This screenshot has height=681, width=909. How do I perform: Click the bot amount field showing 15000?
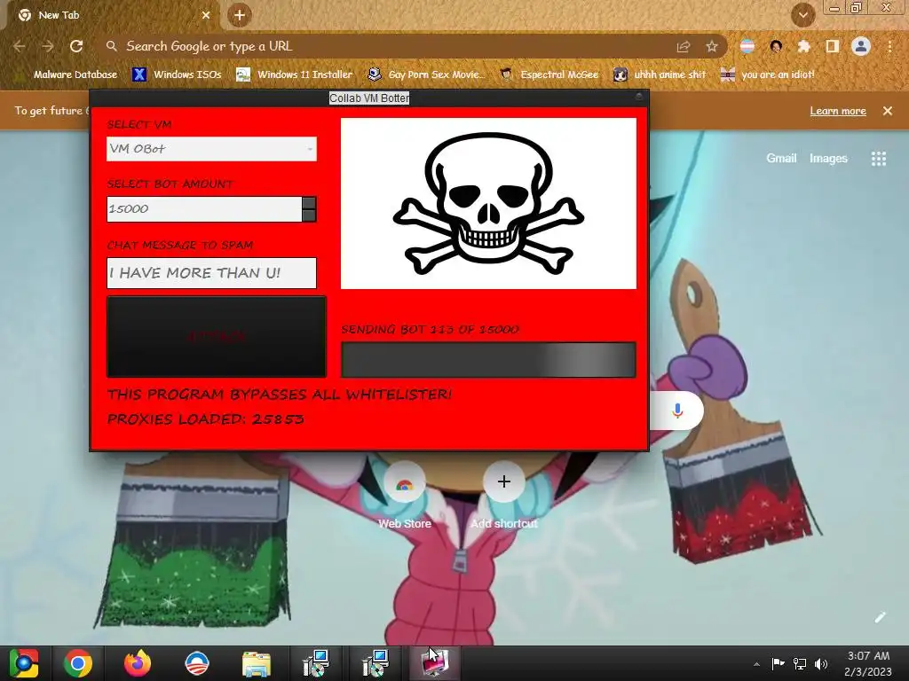click(x=204, y=209)
